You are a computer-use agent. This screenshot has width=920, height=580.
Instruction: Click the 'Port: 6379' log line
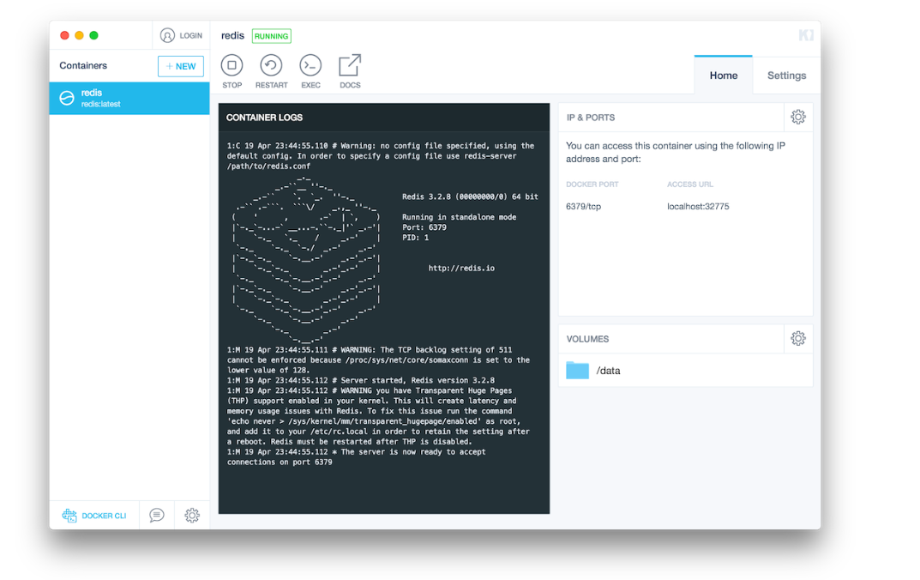click(424, 227)
